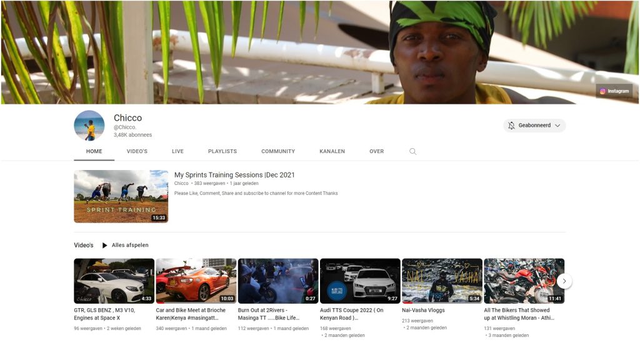Viewport: 640px width, 345px height.
Task: Switch to the HOME tab
Action: click(94, 151)
